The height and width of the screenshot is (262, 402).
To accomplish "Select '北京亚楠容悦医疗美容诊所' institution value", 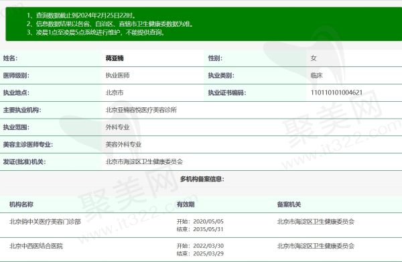I will coord(141,110).
